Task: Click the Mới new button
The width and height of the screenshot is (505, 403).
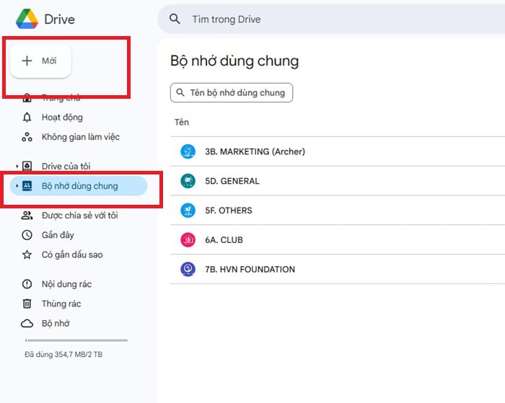Action: [x=40, y=61]
